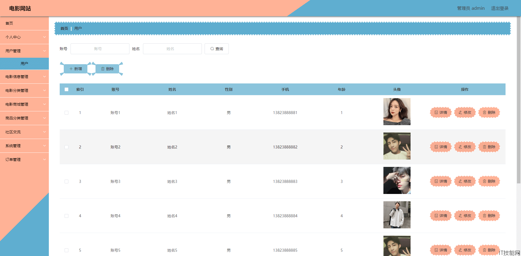521x256 pixels.
Task: Check the checkbox for row 账号3
Action: coord(66,182)
